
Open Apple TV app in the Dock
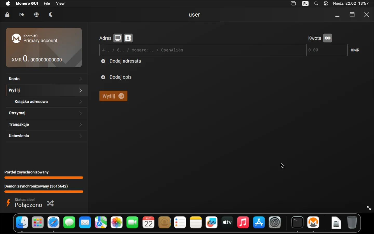coord(227,223)
